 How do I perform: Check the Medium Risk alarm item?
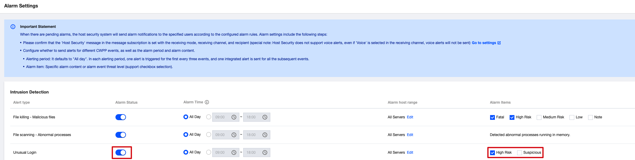pyautogui.click(x=539, y=117)
